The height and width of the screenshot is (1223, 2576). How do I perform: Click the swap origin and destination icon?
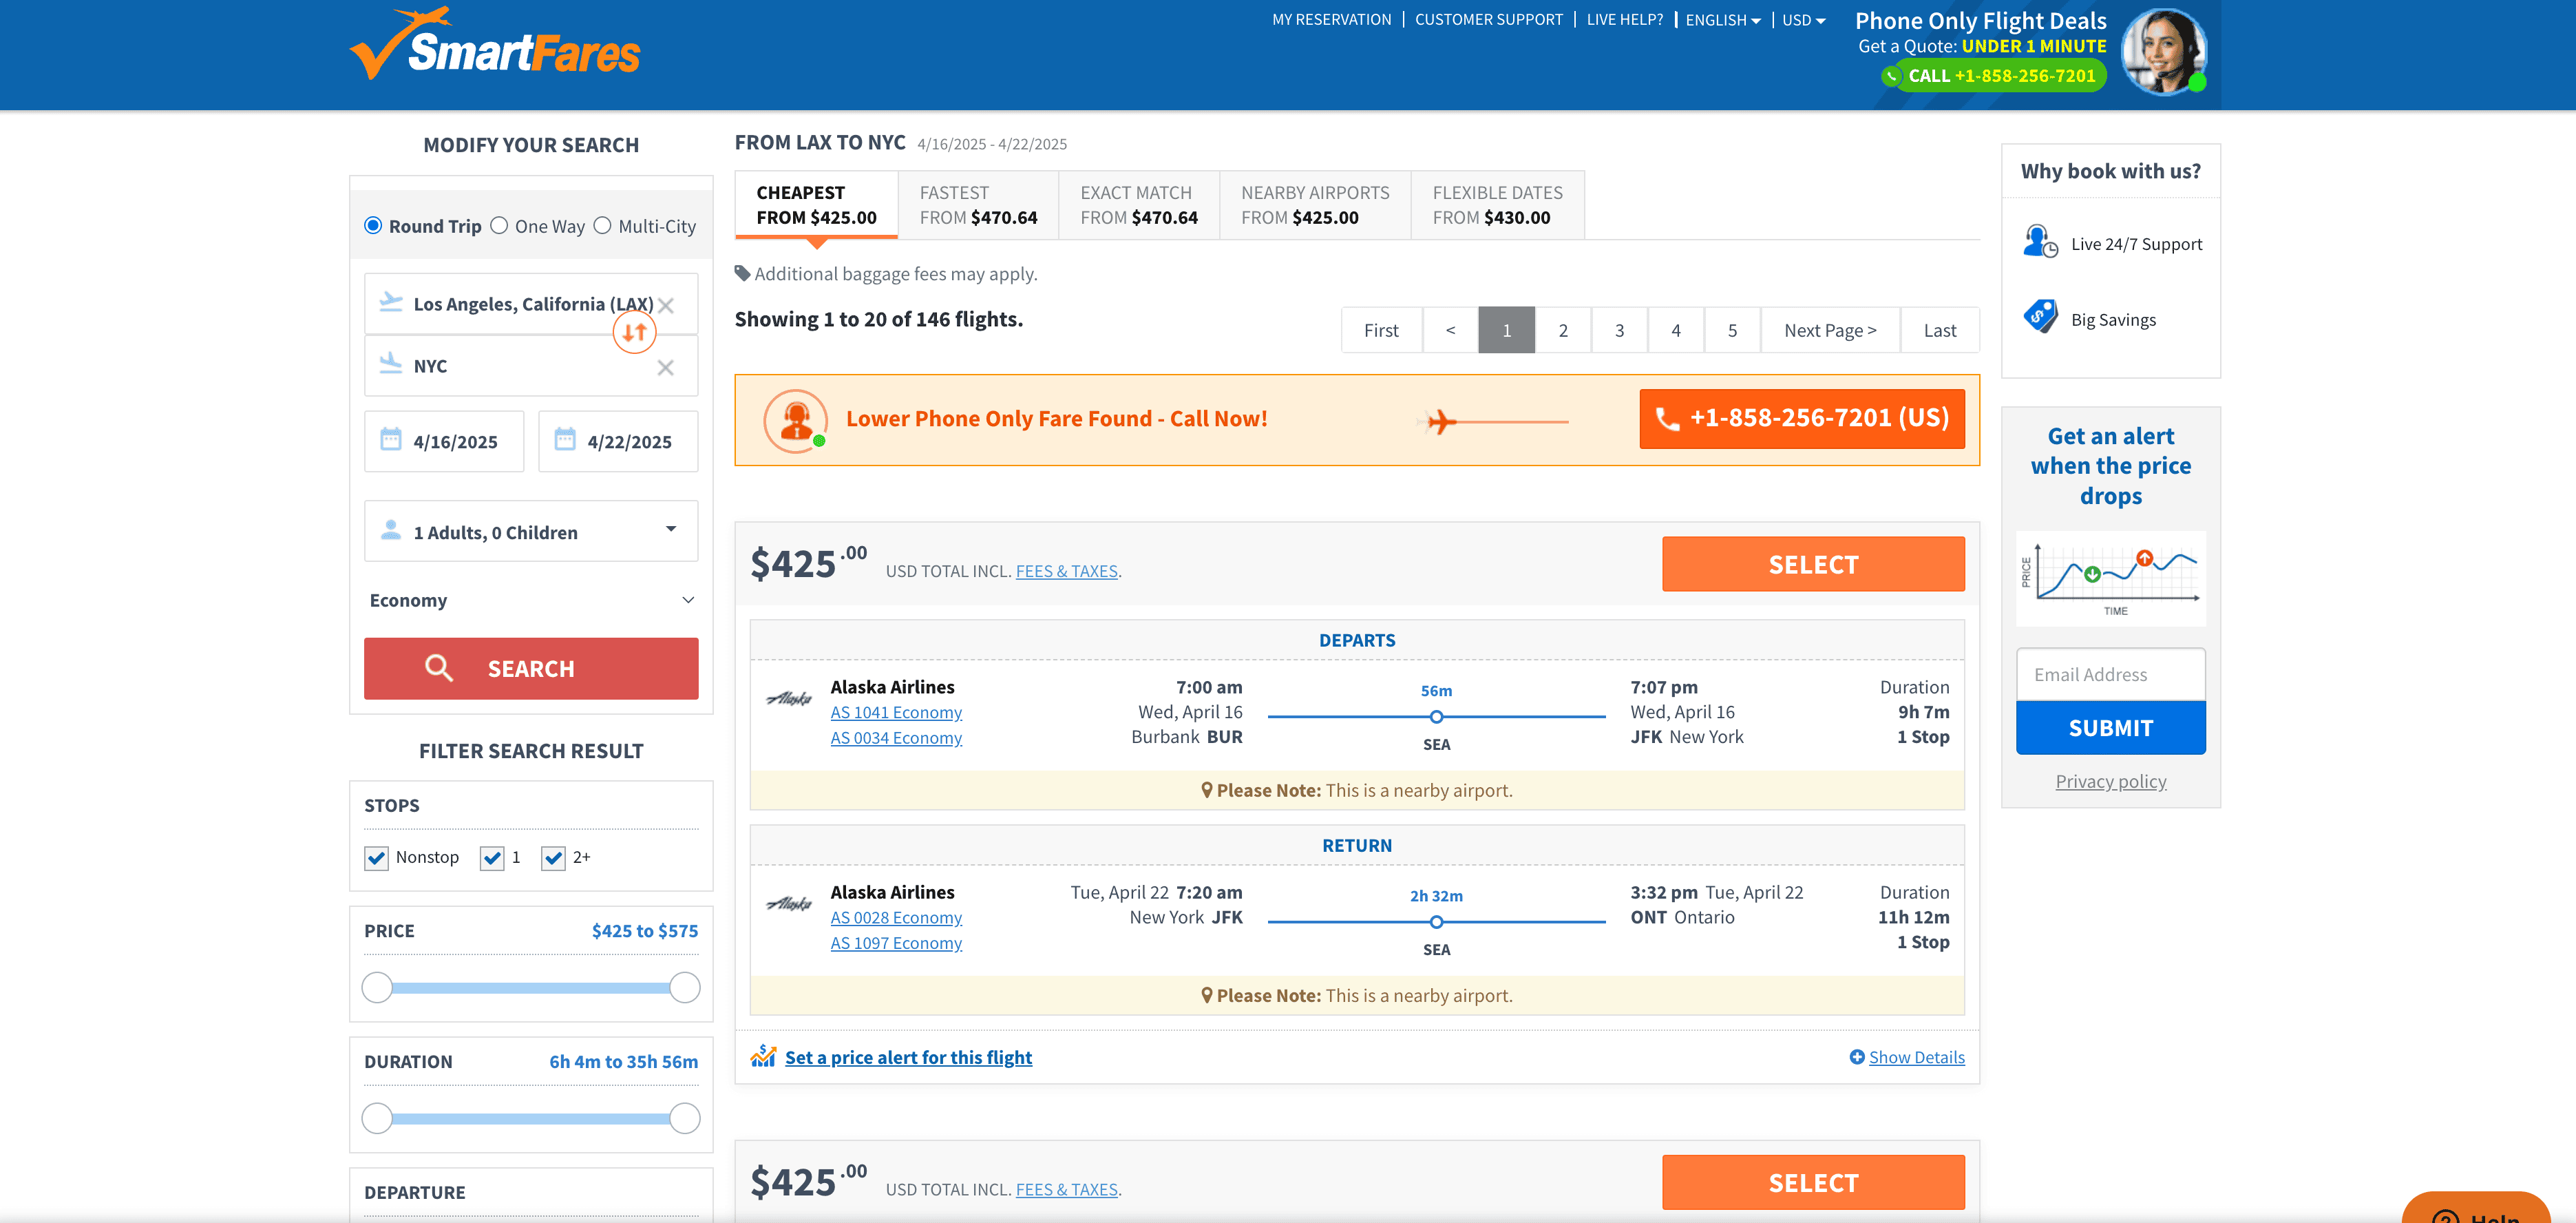click(x=634, y=333)
